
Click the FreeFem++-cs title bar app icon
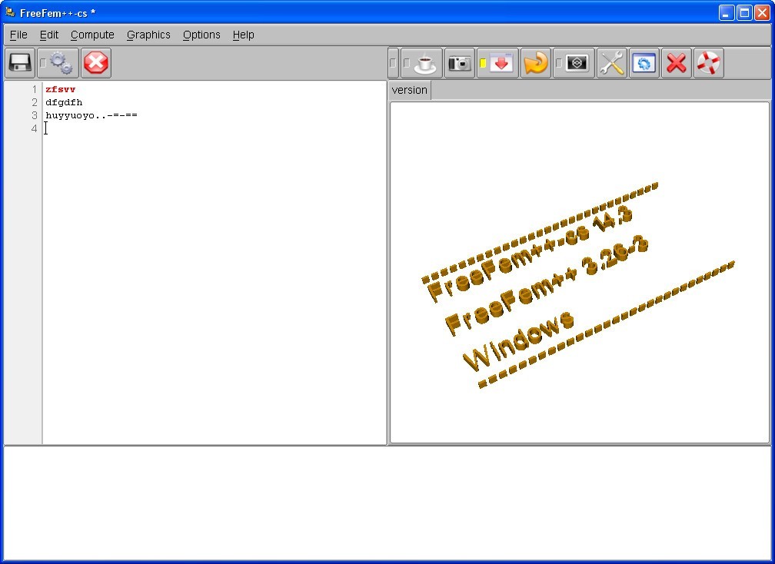10,12
